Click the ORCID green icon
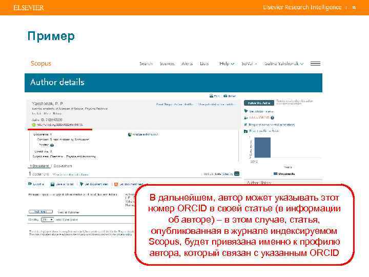 (34, 125)
